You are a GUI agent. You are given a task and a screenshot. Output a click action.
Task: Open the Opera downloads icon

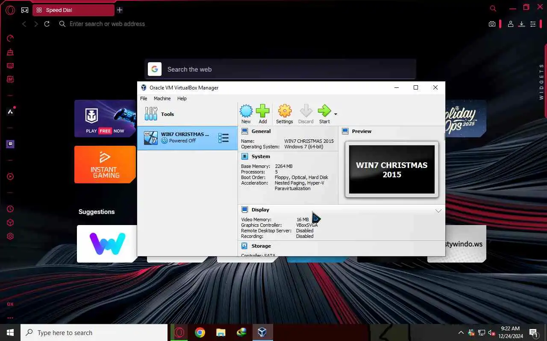tap(522, 24)
